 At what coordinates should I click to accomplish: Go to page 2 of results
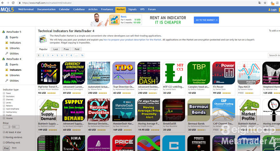coord(43,55)
